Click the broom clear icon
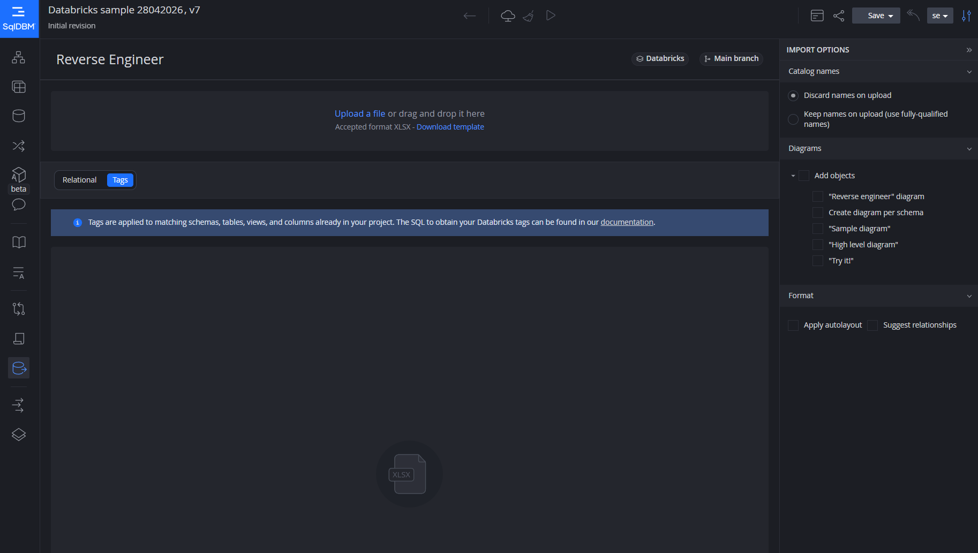978x553 pixels. click(x=529, y=16)
